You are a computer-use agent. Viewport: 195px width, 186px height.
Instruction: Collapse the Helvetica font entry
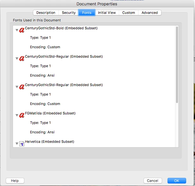tap(17, 143)
